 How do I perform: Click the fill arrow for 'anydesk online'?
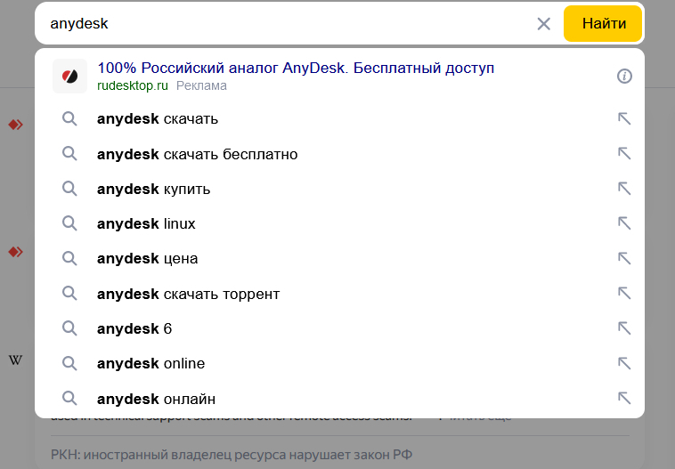click(x=624, y=363)
